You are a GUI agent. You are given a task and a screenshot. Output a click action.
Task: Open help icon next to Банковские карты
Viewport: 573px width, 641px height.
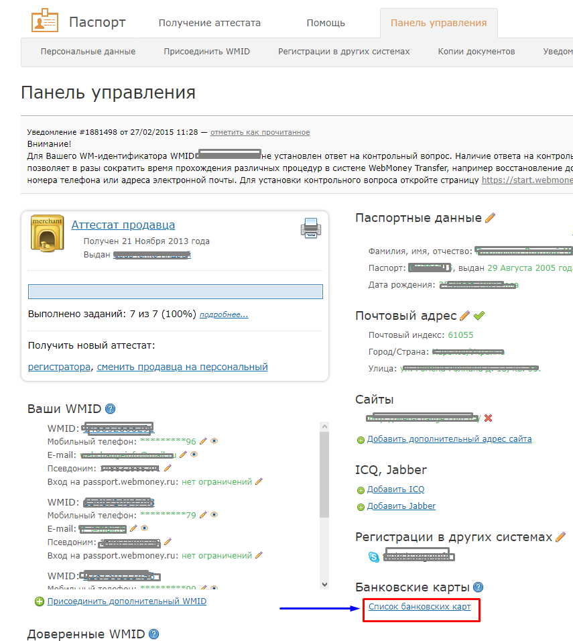pos(479,587)
